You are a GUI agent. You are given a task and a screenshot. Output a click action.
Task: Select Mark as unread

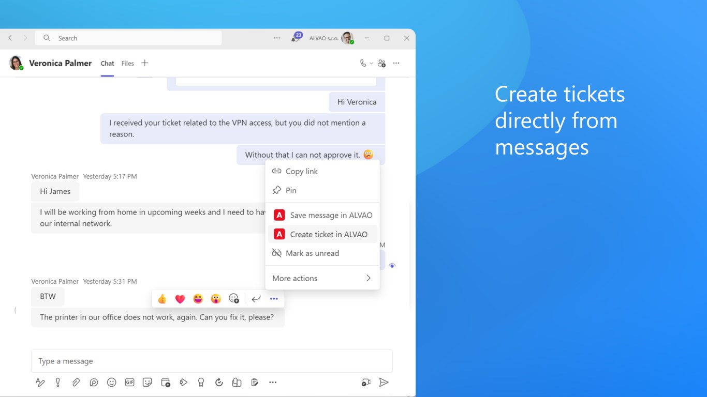coord(322,253)
